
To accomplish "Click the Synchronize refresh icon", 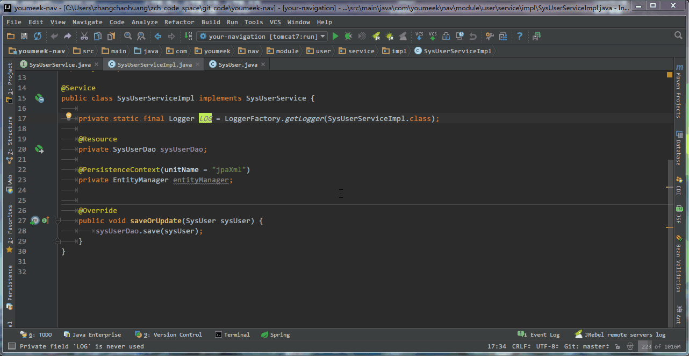I will [x=38, y=36].
